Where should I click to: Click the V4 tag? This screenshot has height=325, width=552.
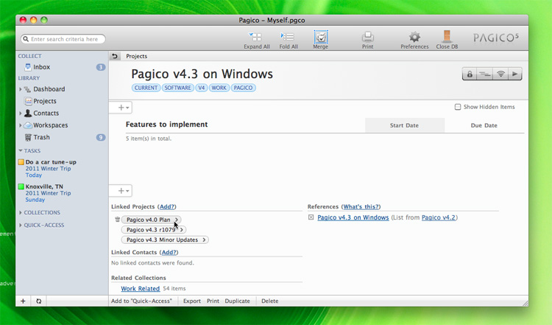[201, 88]
